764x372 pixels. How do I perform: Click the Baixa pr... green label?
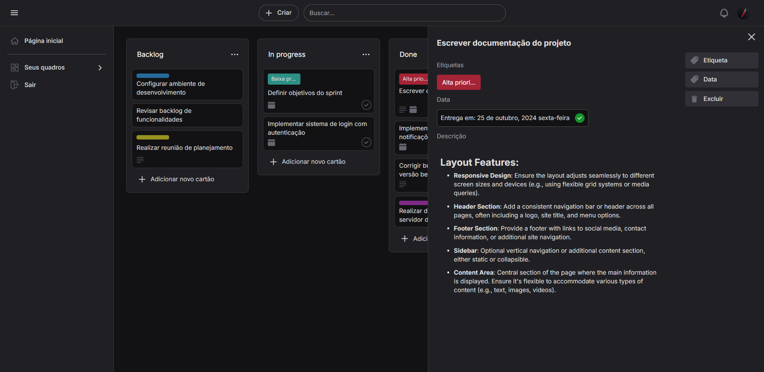284,79
